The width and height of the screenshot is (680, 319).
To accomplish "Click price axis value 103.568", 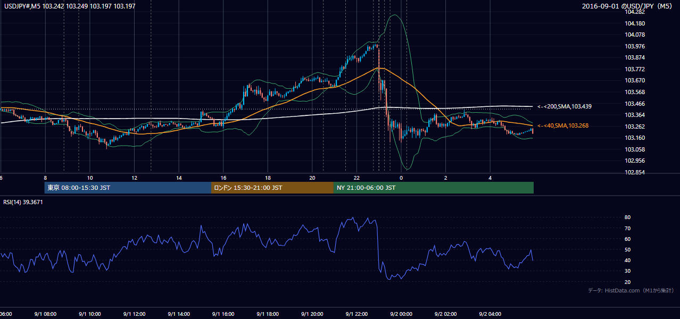I will (635, 92).
